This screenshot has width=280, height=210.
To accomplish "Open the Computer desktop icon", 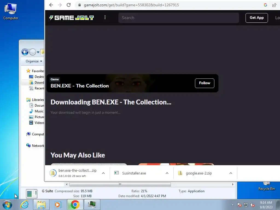I will 11,11.
